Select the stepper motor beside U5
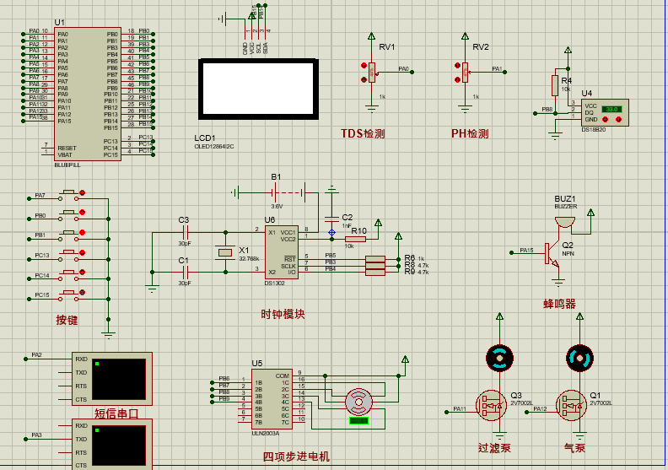This screenshot has width=668, height=470. (358, 402)
